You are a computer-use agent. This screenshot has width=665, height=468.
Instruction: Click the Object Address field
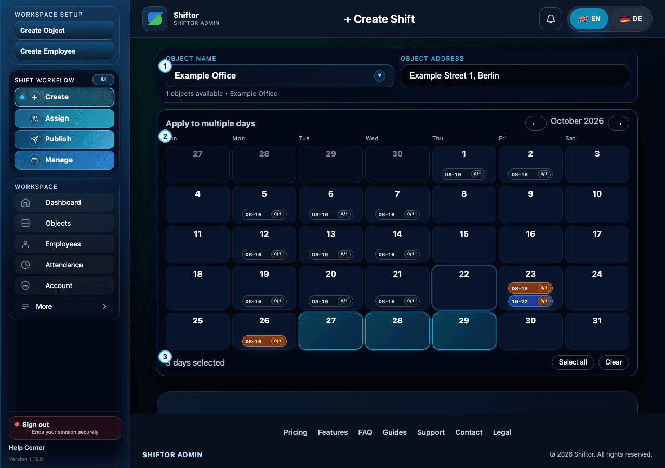[515, 76]
